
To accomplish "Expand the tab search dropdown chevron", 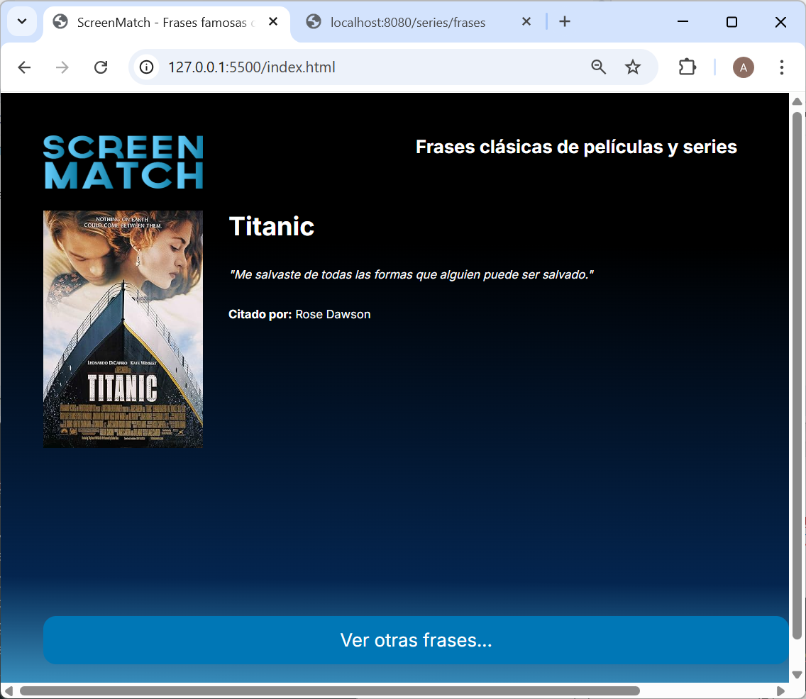I will click(x=22, y=21).
